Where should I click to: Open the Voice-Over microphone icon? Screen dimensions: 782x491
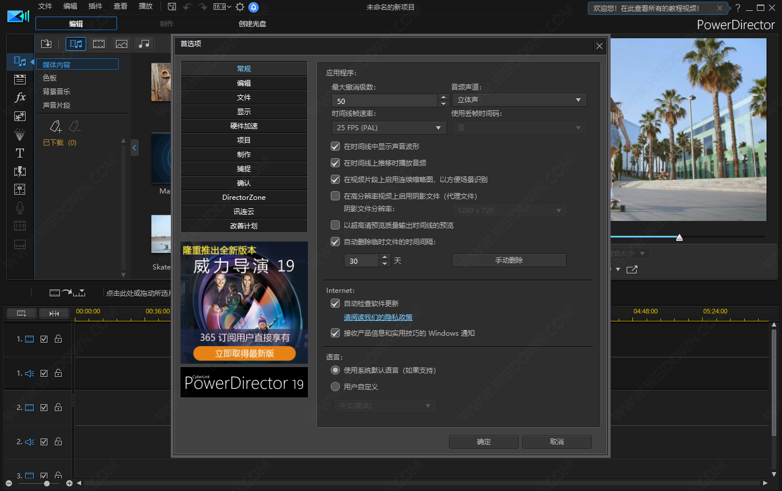(x=20, y=208)
